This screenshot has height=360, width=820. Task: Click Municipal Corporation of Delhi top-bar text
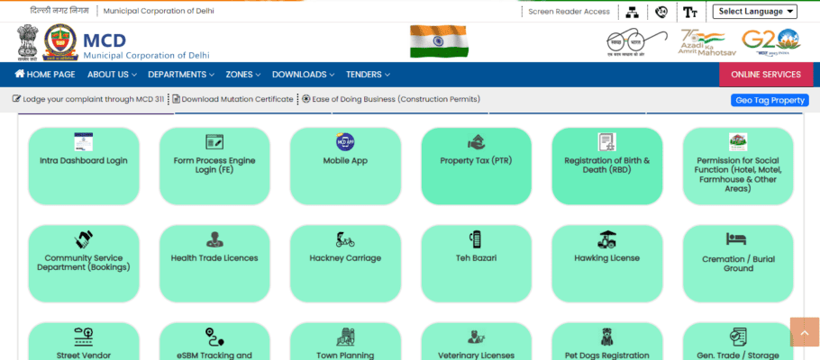pos(159,11)
